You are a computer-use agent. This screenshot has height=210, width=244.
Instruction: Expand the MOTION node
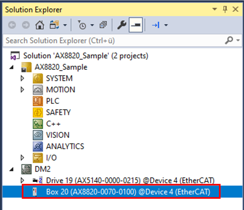coord(22,90)
